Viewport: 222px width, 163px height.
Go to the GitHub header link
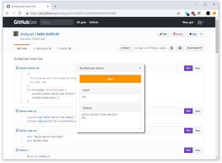[94, 22]
